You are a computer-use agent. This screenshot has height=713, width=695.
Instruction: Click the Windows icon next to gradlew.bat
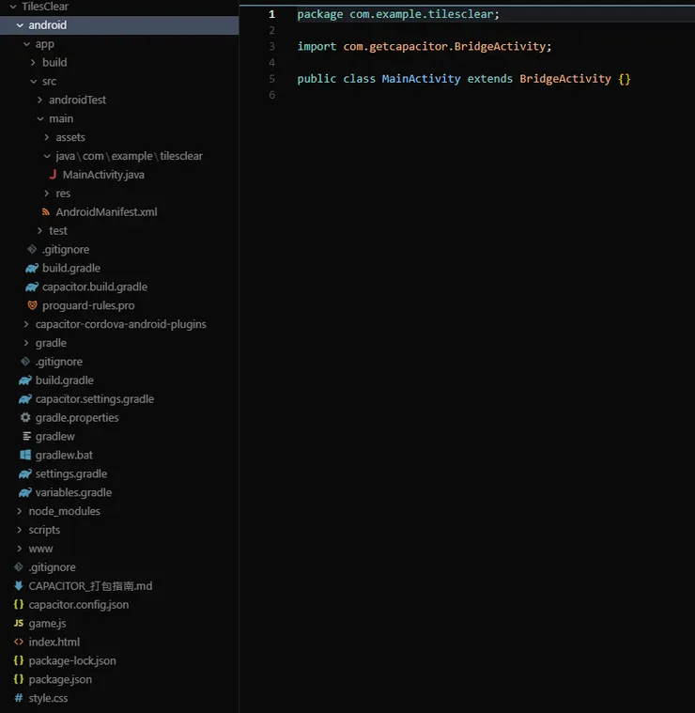click(x=25, y=455)
